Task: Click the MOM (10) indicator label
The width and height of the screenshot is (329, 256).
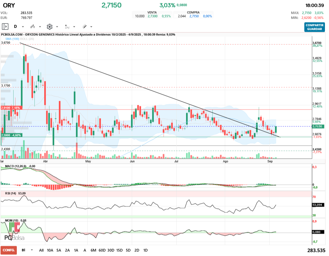Action: pos(11,220)
